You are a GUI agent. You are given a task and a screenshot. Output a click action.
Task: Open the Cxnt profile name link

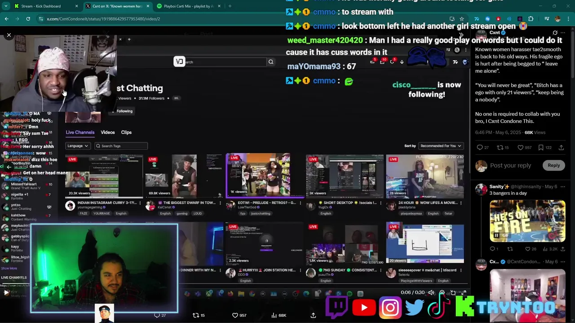coord(495,33)
